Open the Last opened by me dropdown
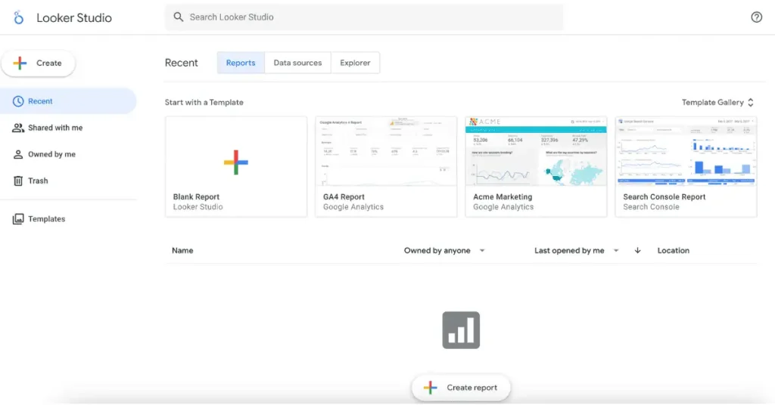 pyautogui.click(x=576, y=251)
